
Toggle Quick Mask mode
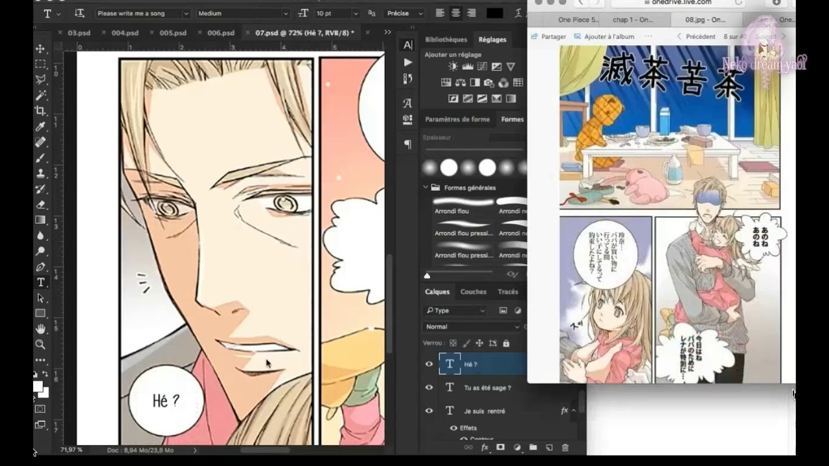(40, 409)
